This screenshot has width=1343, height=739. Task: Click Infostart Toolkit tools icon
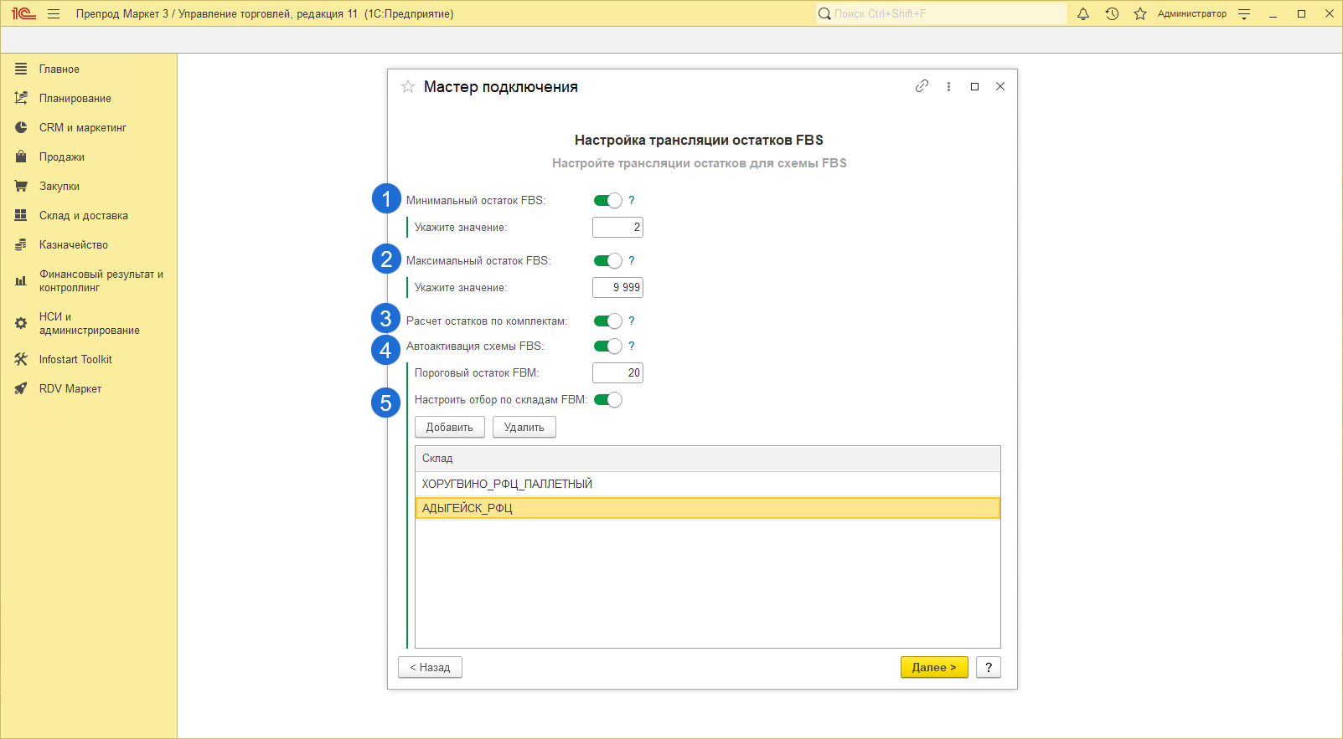point(21,359)
